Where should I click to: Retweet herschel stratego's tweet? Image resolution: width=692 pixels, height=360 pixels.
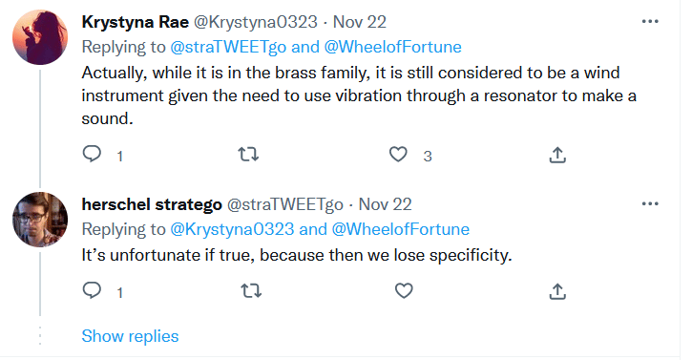point(251,290)
